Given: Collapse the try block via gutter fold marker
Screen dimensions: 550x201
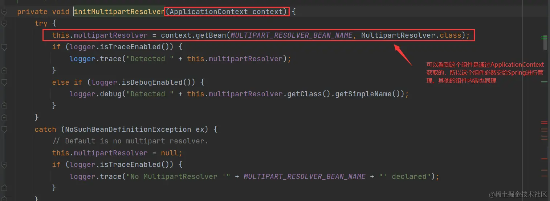Looking at the screenshot, I should [x=4, y=24].
